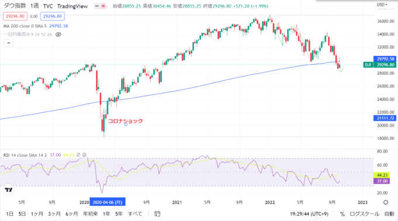Collapse the indicator legend with chevron button
The width and height of the screenshot is (398, 221).
coord(9,43)
